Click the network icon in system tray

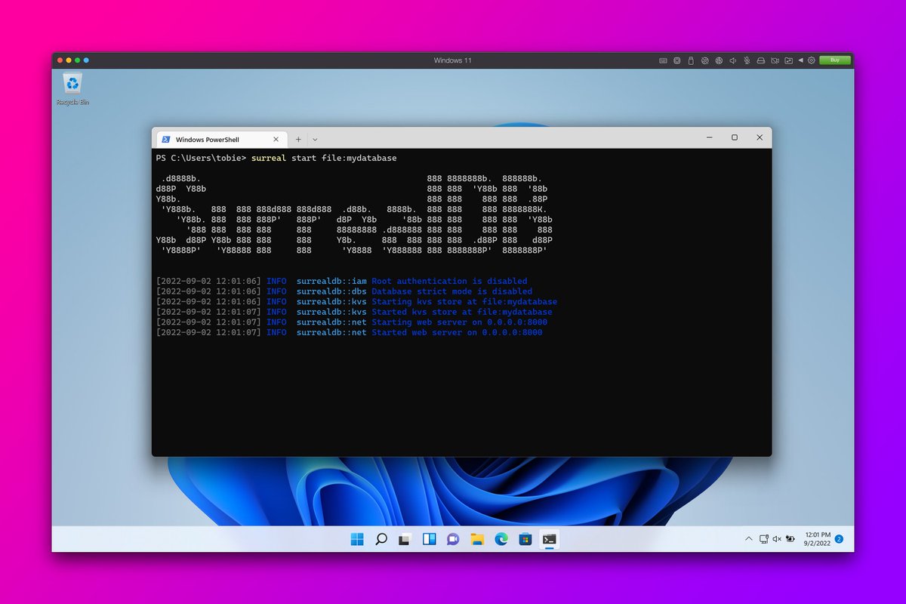point(764,539)
